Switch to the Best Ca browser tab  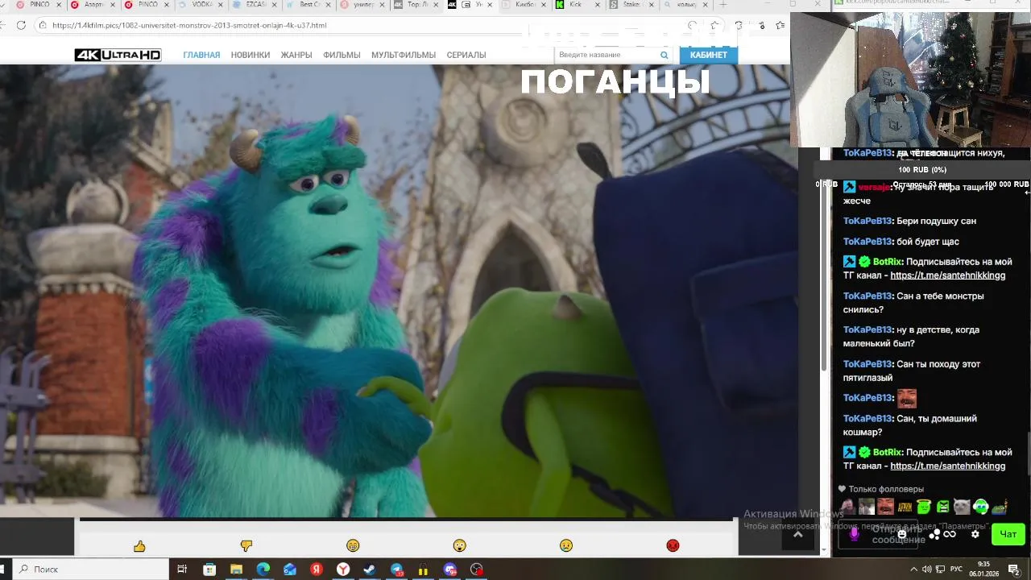pos(309,5)
